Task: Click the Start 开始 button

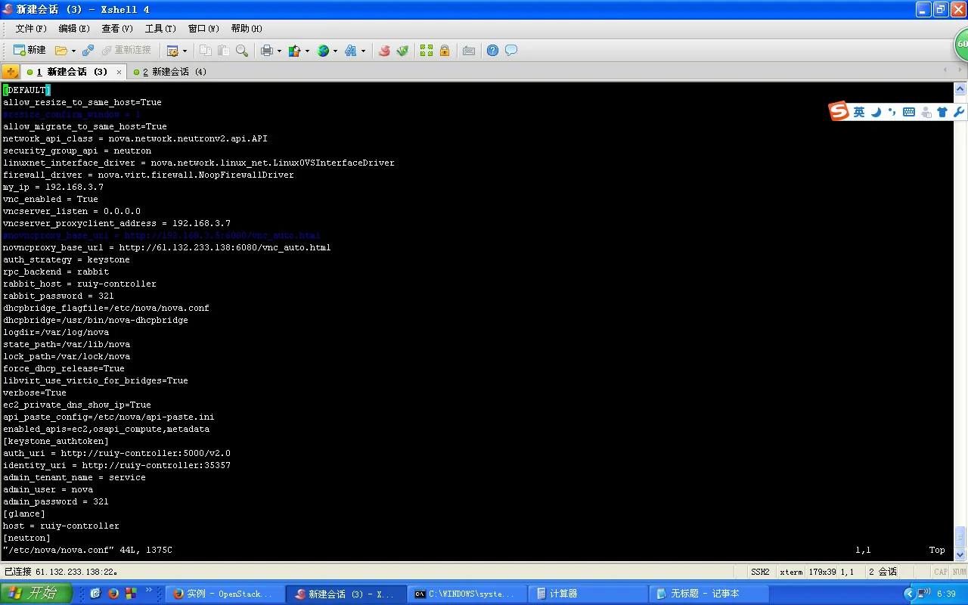Action: [36, 594]
